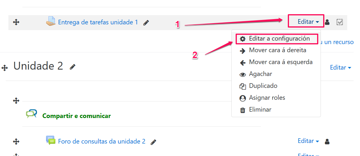Open Editar dropdown for Entrega de tarefas
This screenshot has width=360, height=156.
pos(308,22)
